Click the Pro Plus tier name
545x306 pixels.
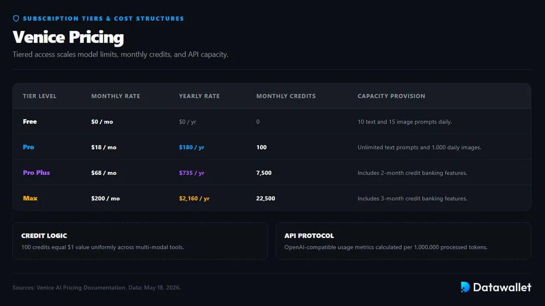tap(37, 173)
